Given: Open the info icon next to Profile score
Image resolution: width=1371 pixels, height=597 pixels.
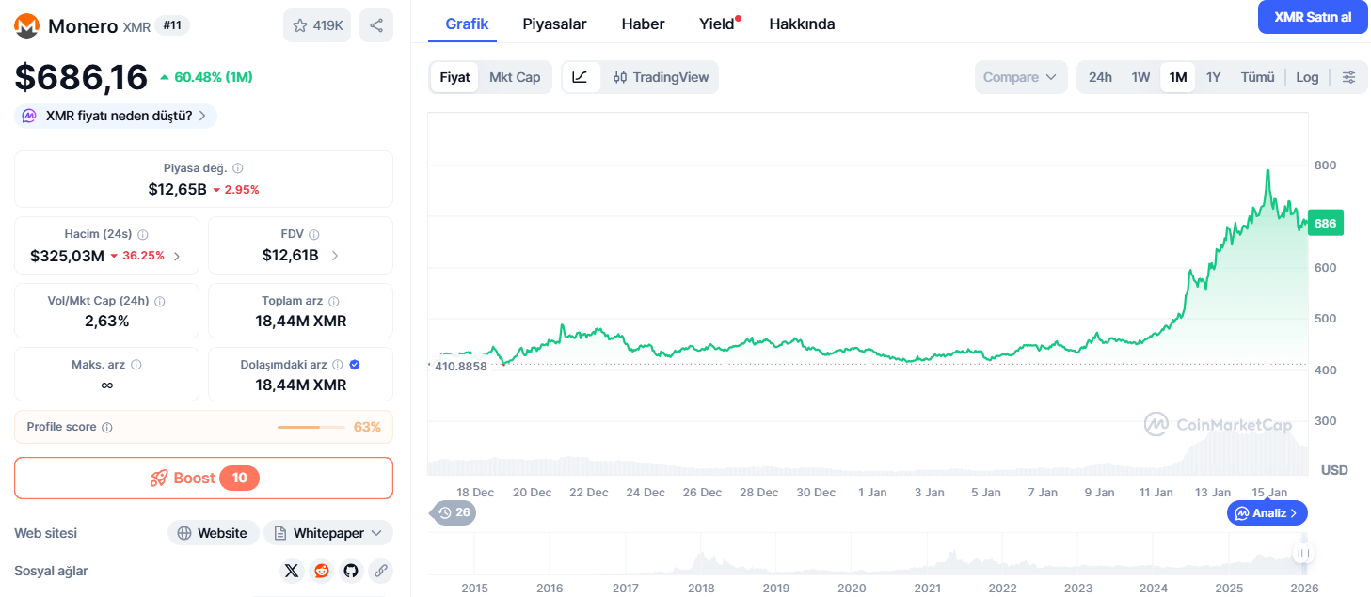Looking at the screenshot, I should pyautogui.click(x=107, y=427).
